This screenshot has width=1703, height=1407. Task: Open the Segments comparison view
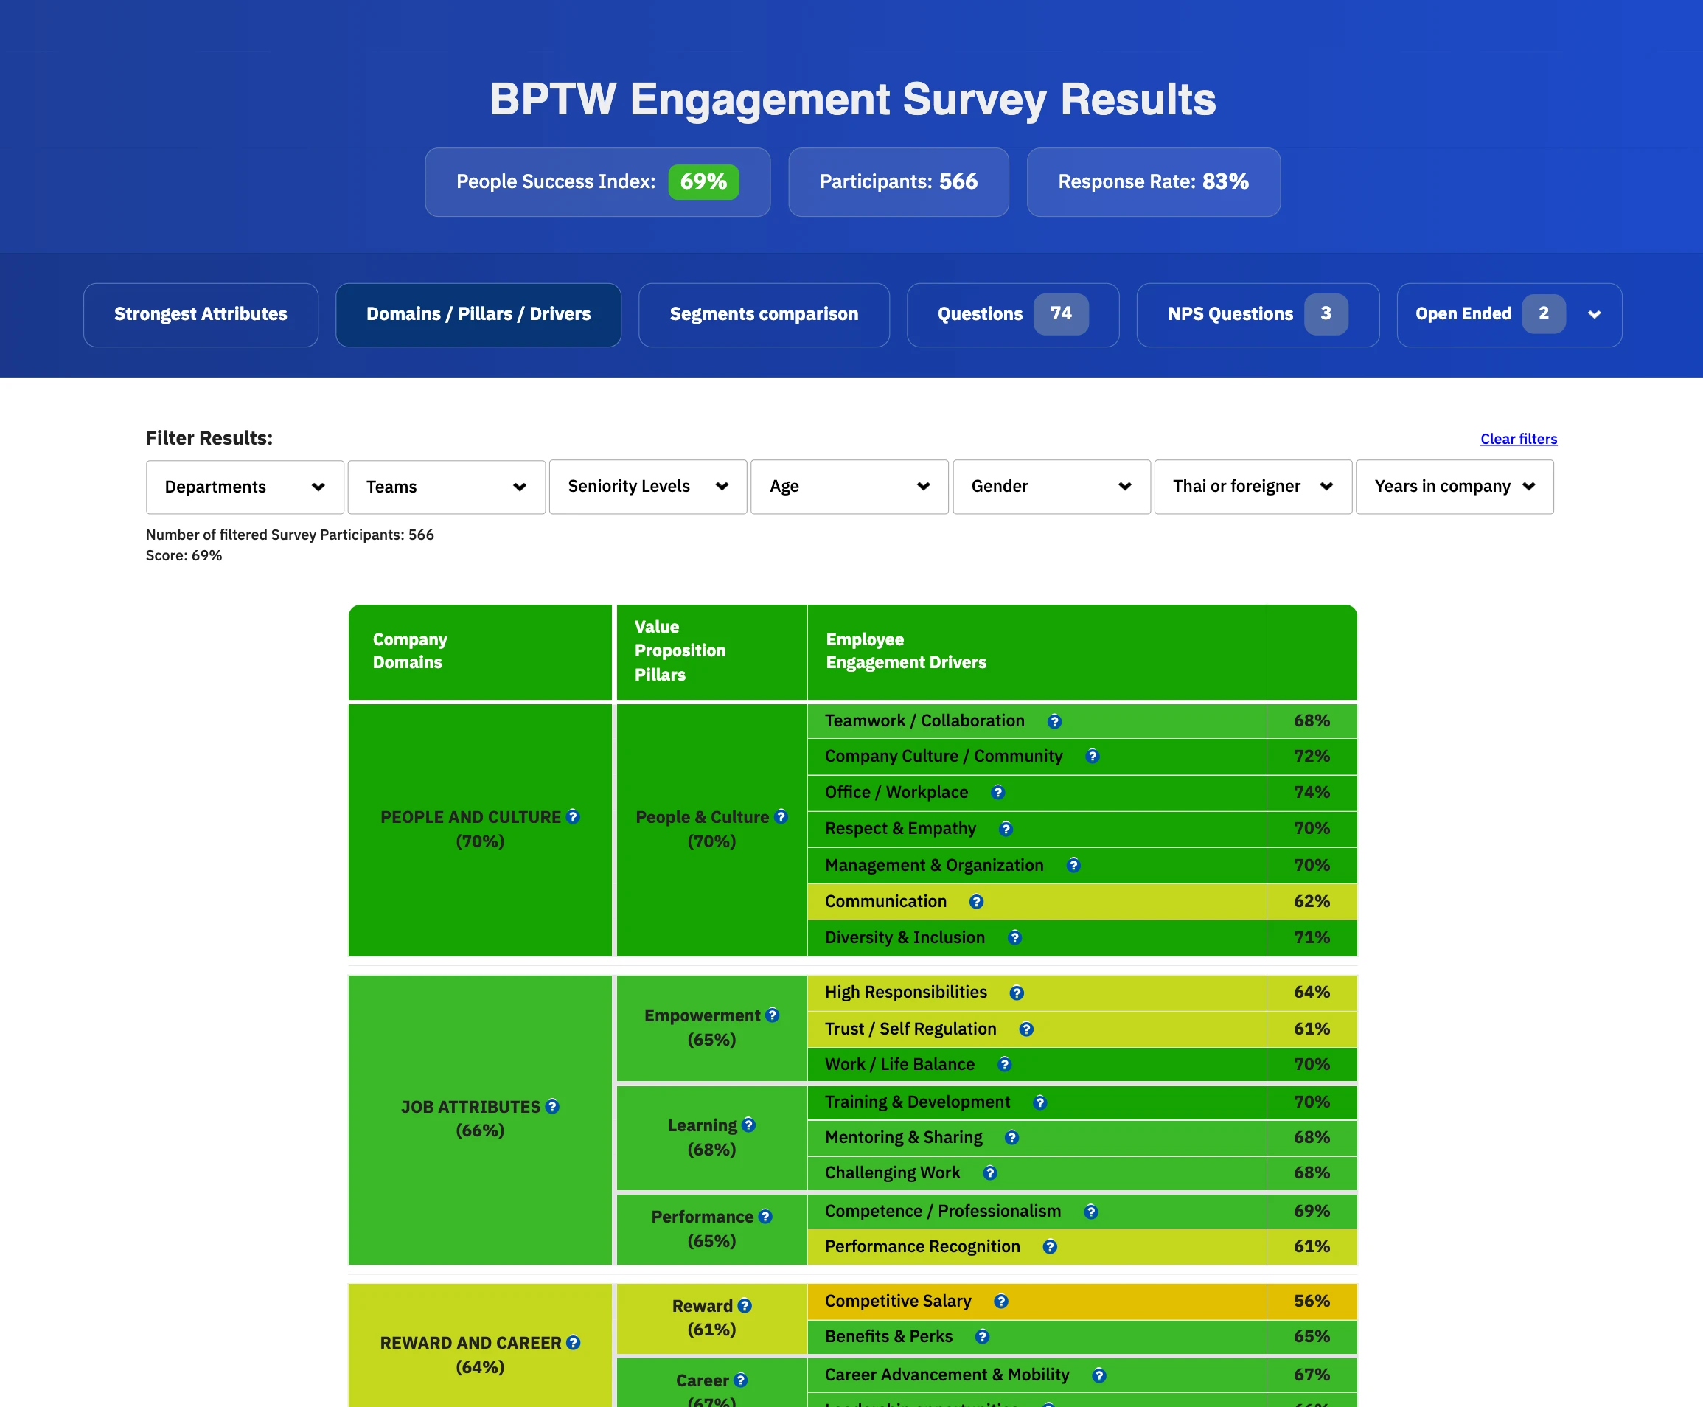point(763,314)
